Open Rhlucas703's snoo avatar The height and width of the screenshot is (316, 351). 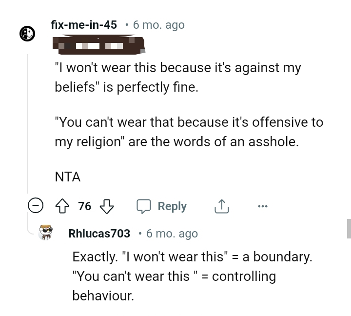46,233
